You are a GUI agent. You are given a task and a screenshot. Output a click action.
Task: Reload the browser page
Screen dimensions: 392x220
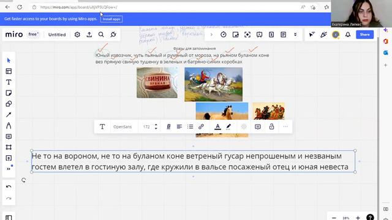[20, 7]
